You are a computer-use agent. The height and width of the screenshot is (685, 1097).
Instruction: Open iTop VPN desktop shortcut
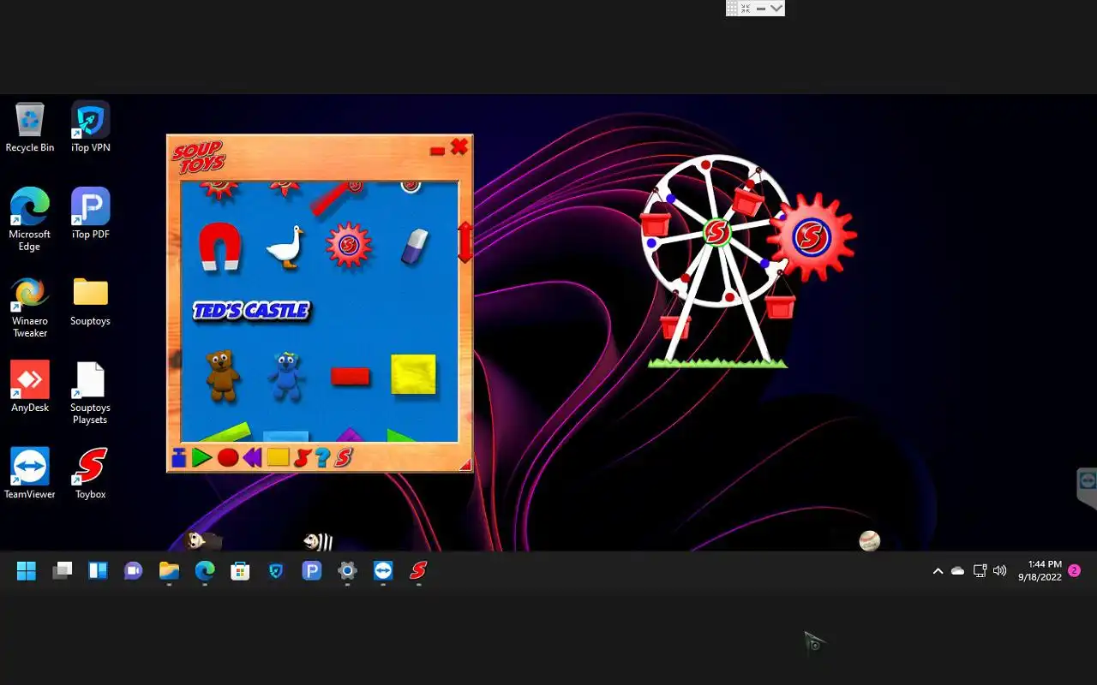(x=90, y=127)
